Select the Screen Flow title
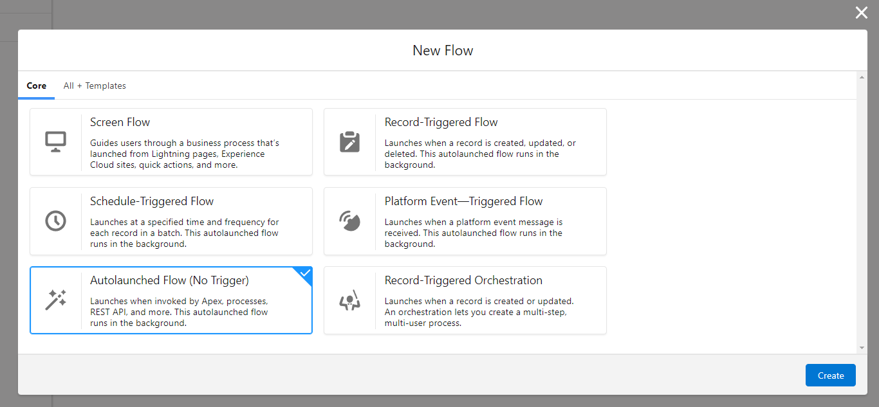The height and width of the screenshot is (407, 879). point(120,122)
